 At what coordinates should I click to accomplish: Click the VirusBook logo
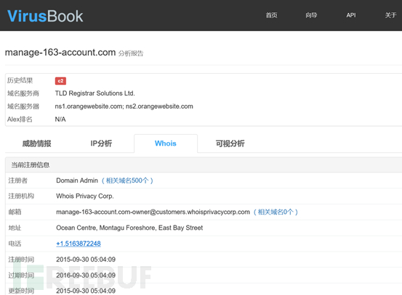45,16
